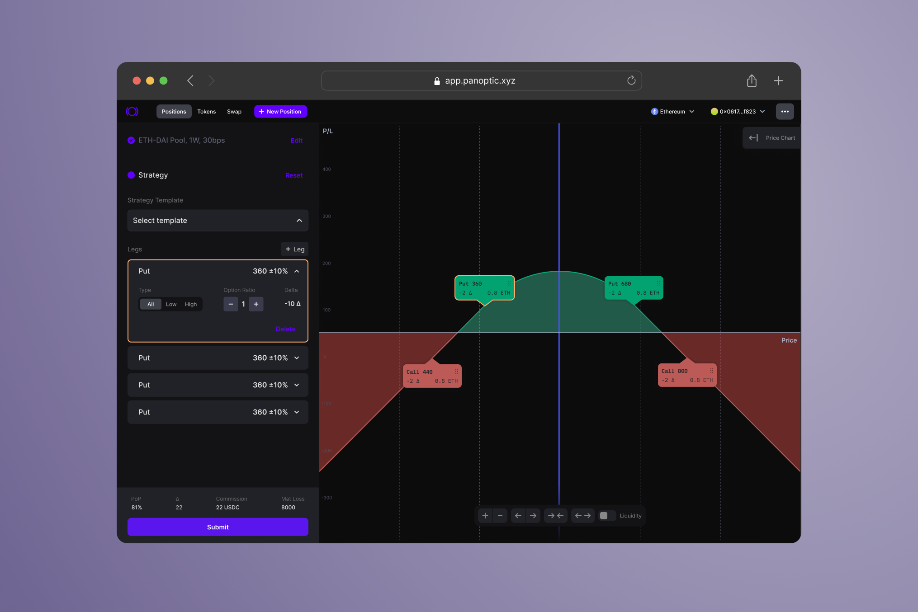Toggle the Liquidity switch
This screenshot has height=612, width=918.
tap(607, 516)
